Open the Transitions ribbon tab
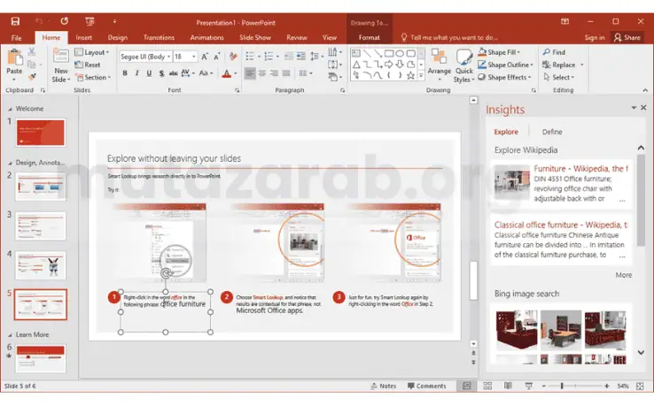The height and width of the screenshot is (405, 654). click(x=159, y=37)
